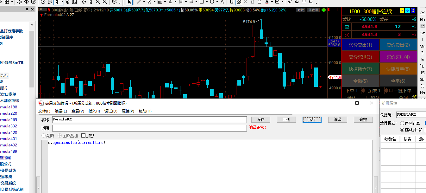Toggle the 加密 checkbox
Viewport: 426px width, 193px height.
[84, 136]
